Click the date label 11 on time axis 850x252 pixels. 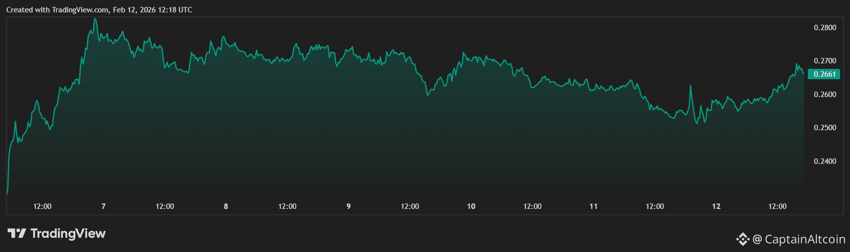[593, 206]
